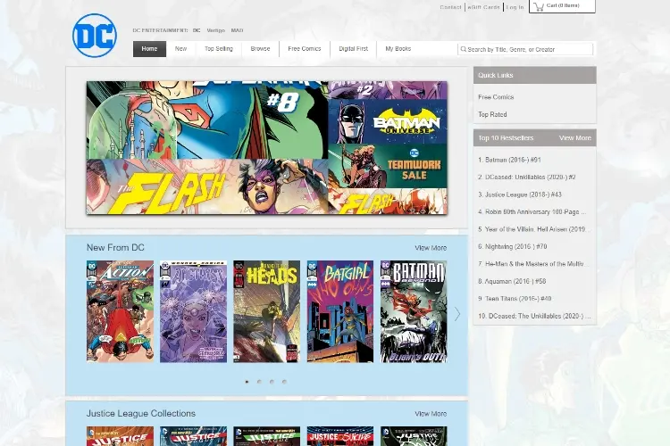This screenshot has width=670, height=446.
Task: Click the Log In link
Action: click(515, 7)
